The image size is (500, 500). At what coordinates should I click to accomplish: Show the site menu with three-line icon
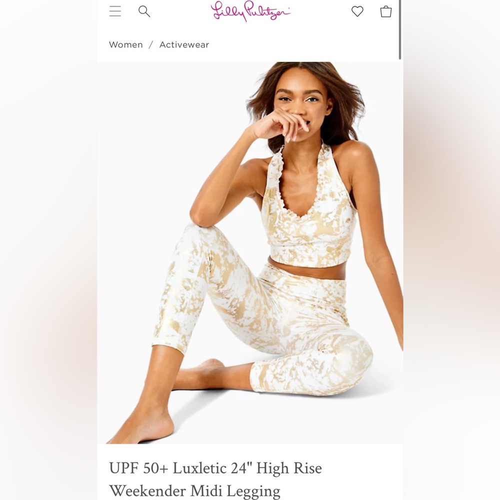tap(115, 11)
